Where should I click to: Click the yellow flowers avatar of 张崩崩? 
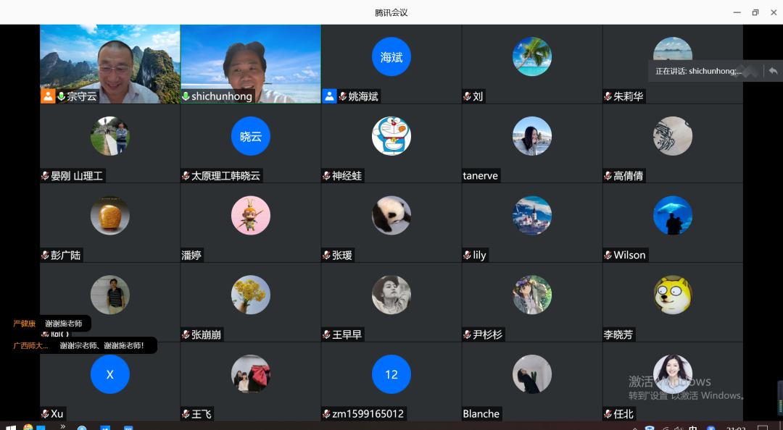[x=251, y=295]
